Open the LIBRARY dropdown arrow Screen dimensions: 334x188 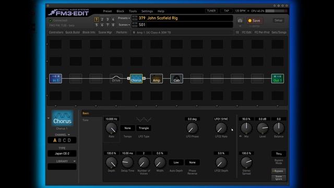[x=74, y=161]
